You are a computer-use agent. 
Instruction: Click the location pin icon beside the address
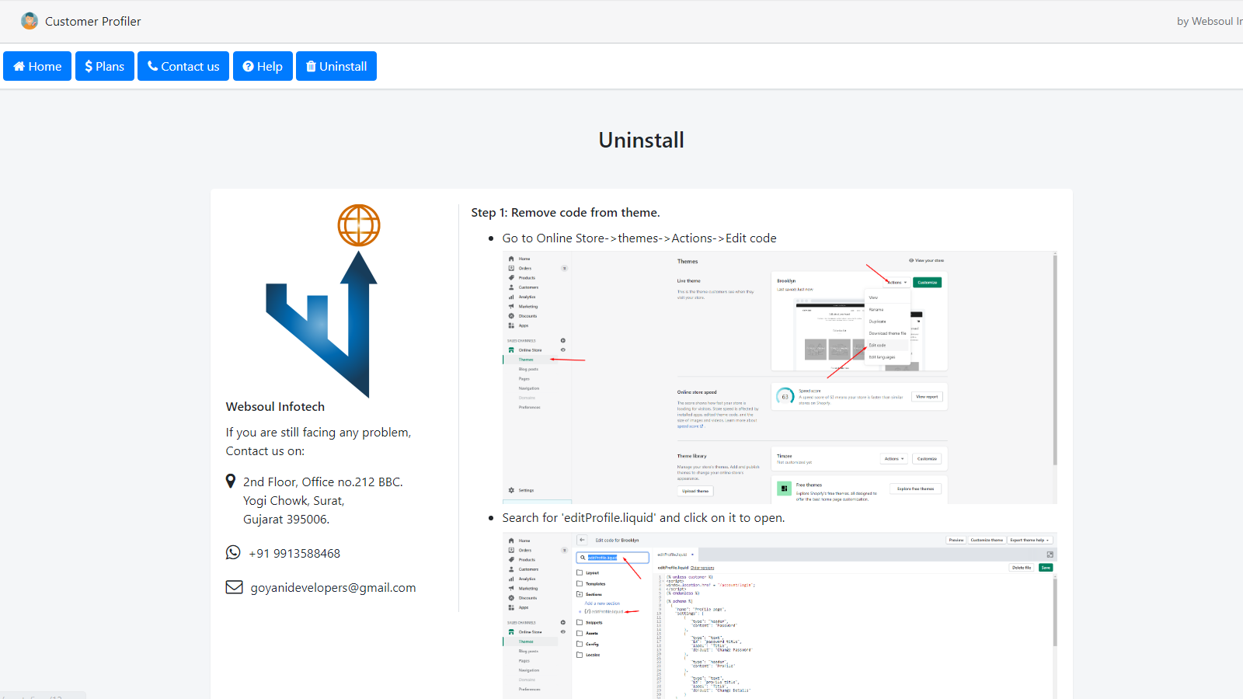pyautogui.click(x=231, y=481)
